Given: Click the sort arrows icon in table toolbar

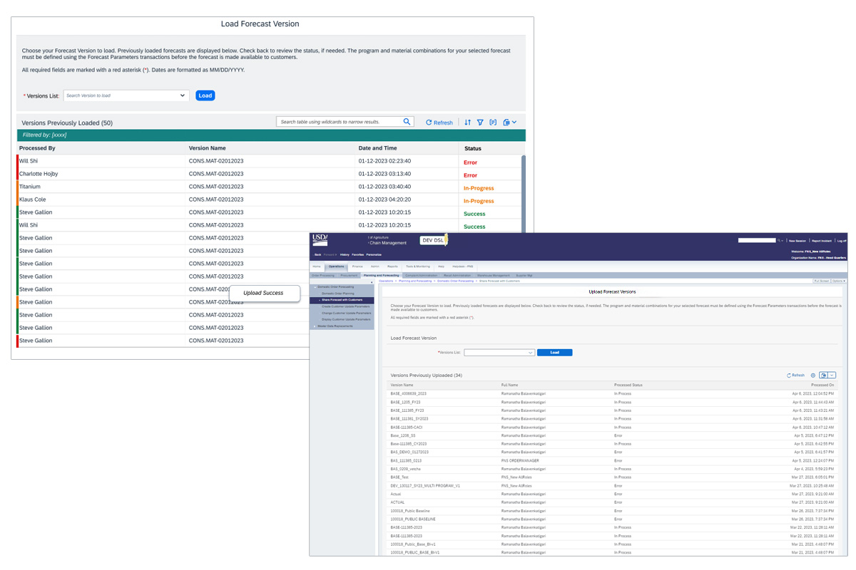Looking at the screenshot, I should click(467, 123).
